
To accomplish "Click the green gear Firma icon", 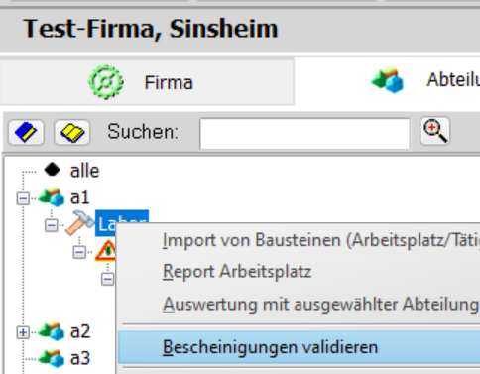I will click(x=106, y=82).
